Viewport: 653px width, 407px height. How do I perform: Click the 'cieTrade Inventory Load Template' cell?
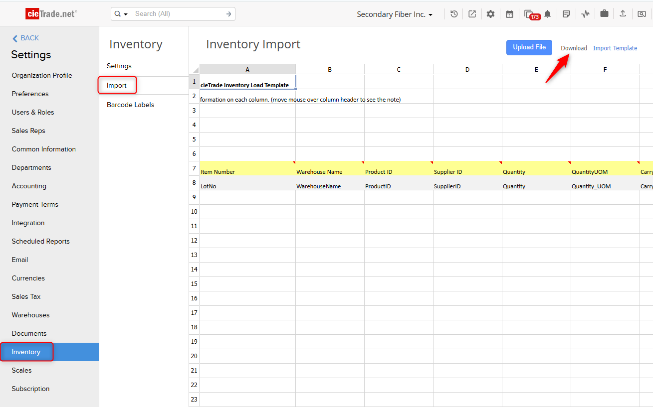click(x=247, y=82)
